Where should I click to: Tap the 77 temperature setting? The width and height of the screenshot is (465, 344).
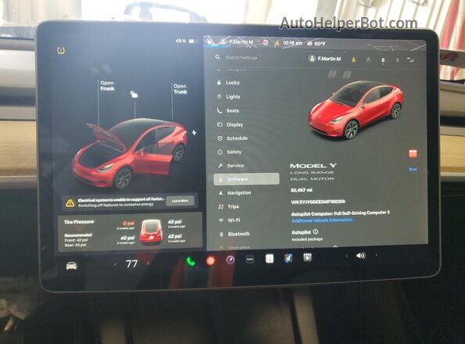point(131,263)
